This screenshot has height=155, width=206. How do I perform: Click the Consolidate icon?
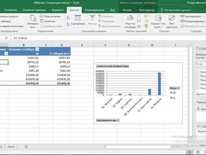tap(146, 16)
